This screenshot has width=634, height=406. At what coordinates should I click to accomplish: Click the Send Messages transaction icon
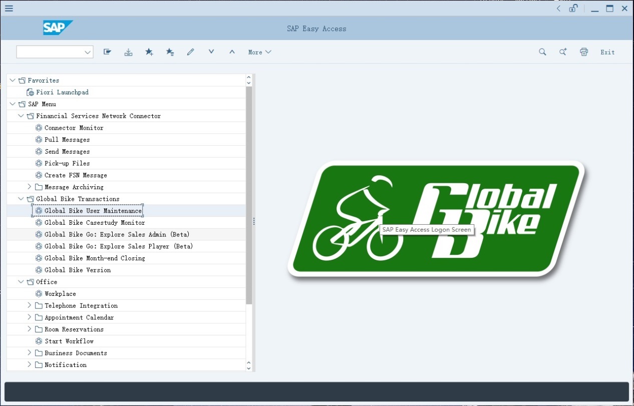tap(39, 152)
